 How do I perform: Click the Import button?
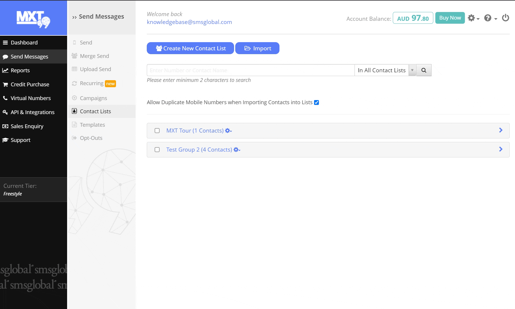257,48
